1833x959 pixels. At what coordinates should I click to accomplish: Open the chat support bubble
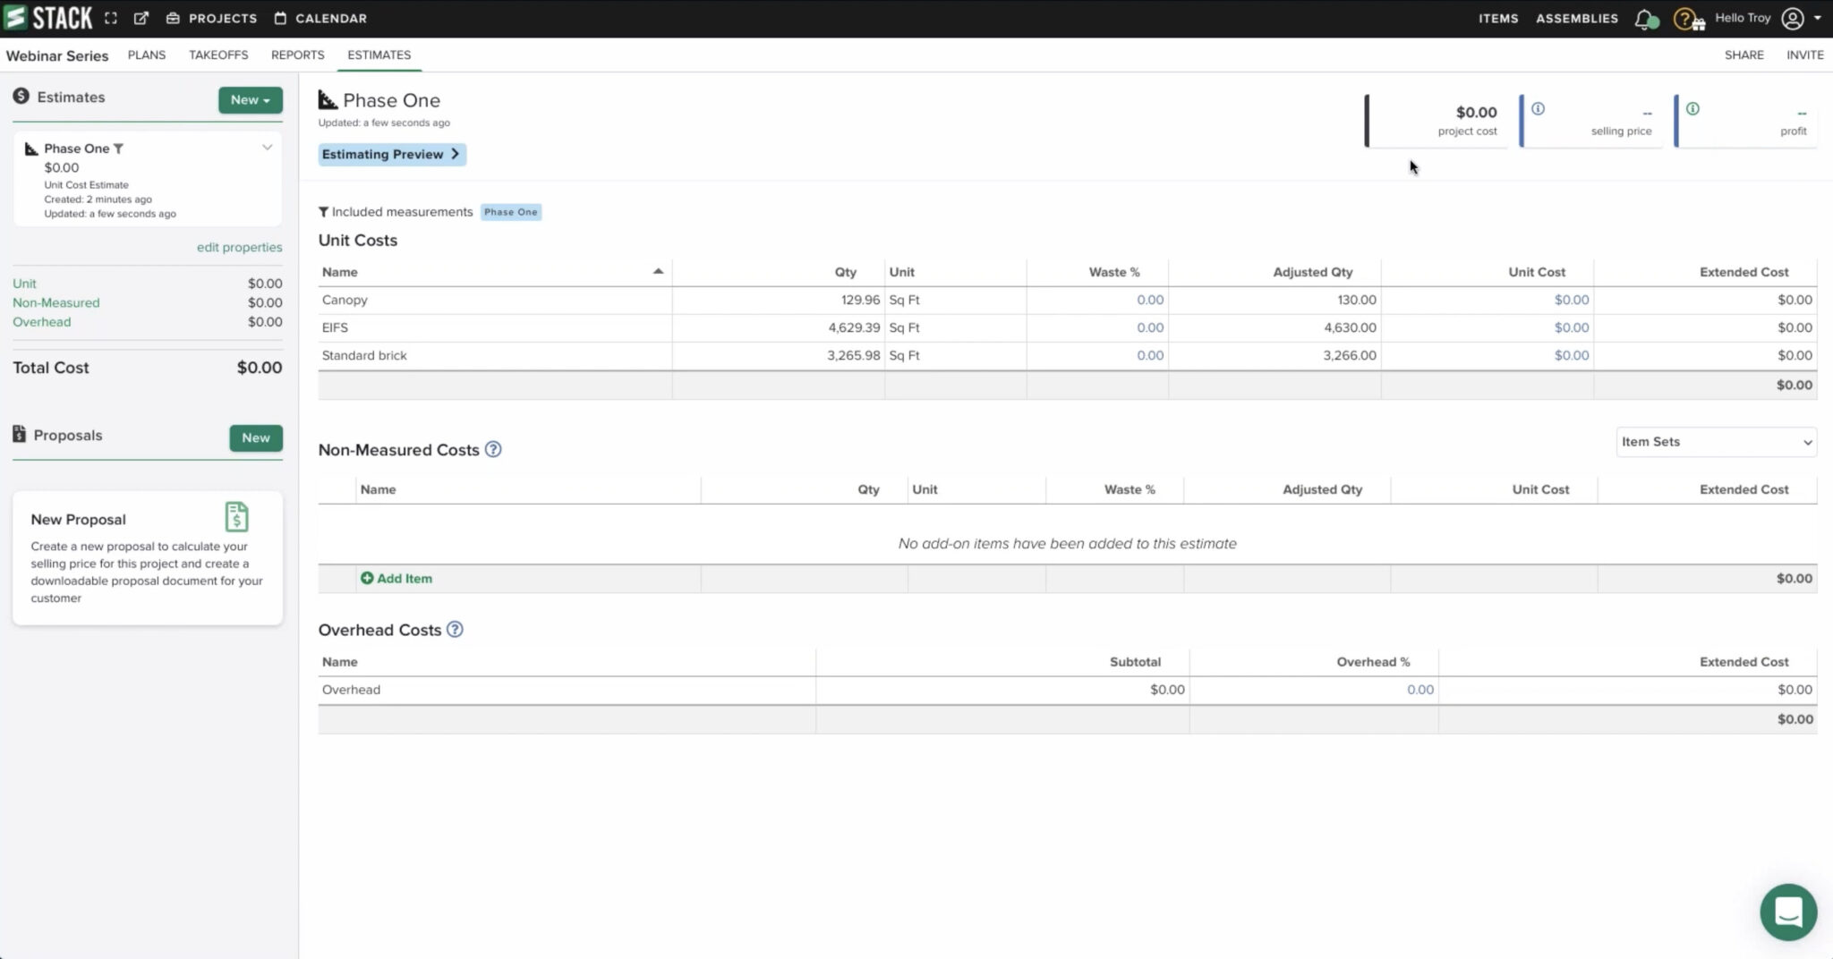tap(1787, 912)
